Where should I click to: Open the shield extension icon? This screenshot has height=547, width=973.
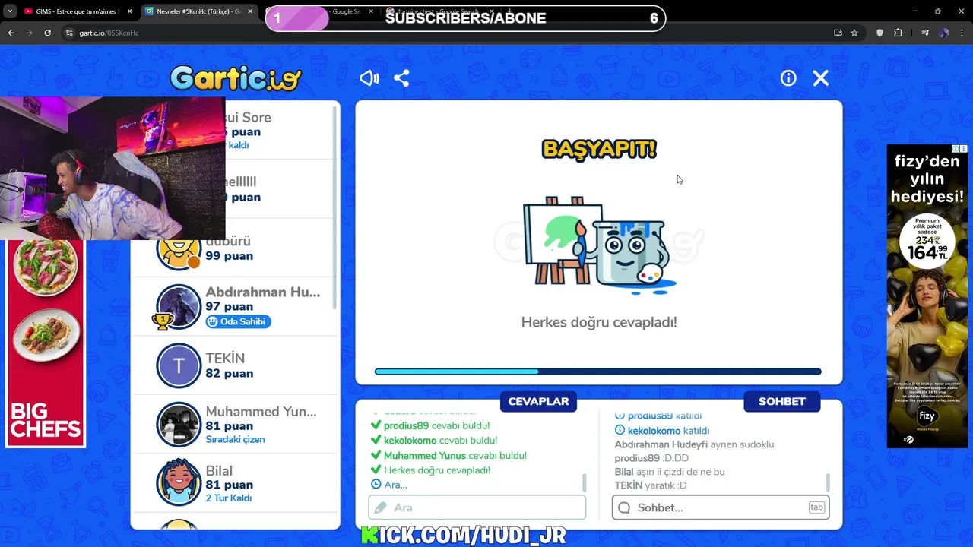(x=880, y=33)
